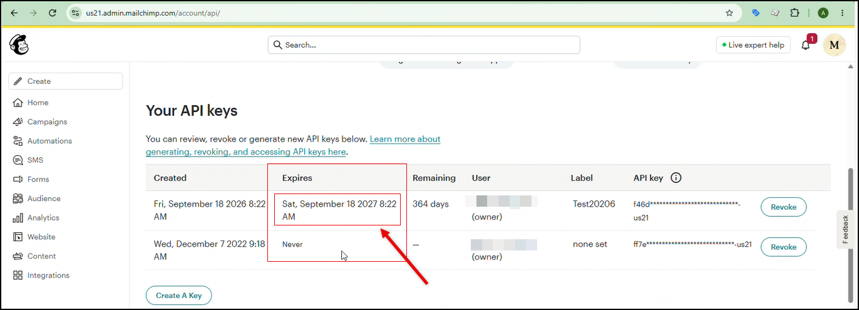Click the Campaigns megaphone icon
The image size is (859, 310).
[x=18, y=122]
